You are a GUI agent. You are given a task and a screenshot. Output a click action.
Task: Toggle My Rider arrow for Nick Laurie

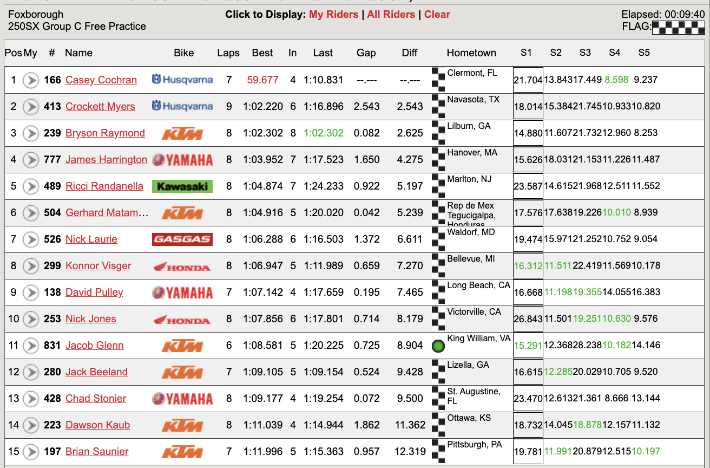tap(31, 239)
